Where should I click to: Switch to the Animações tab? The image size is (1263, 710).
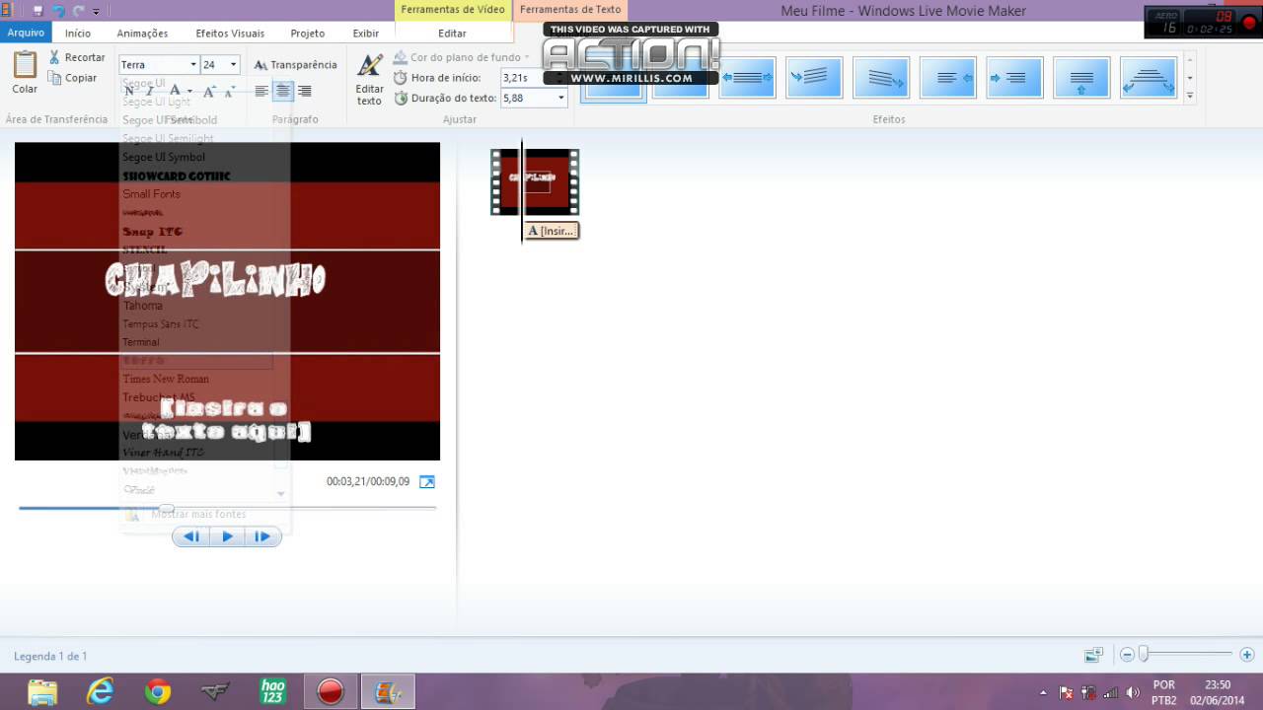(142, 33)
